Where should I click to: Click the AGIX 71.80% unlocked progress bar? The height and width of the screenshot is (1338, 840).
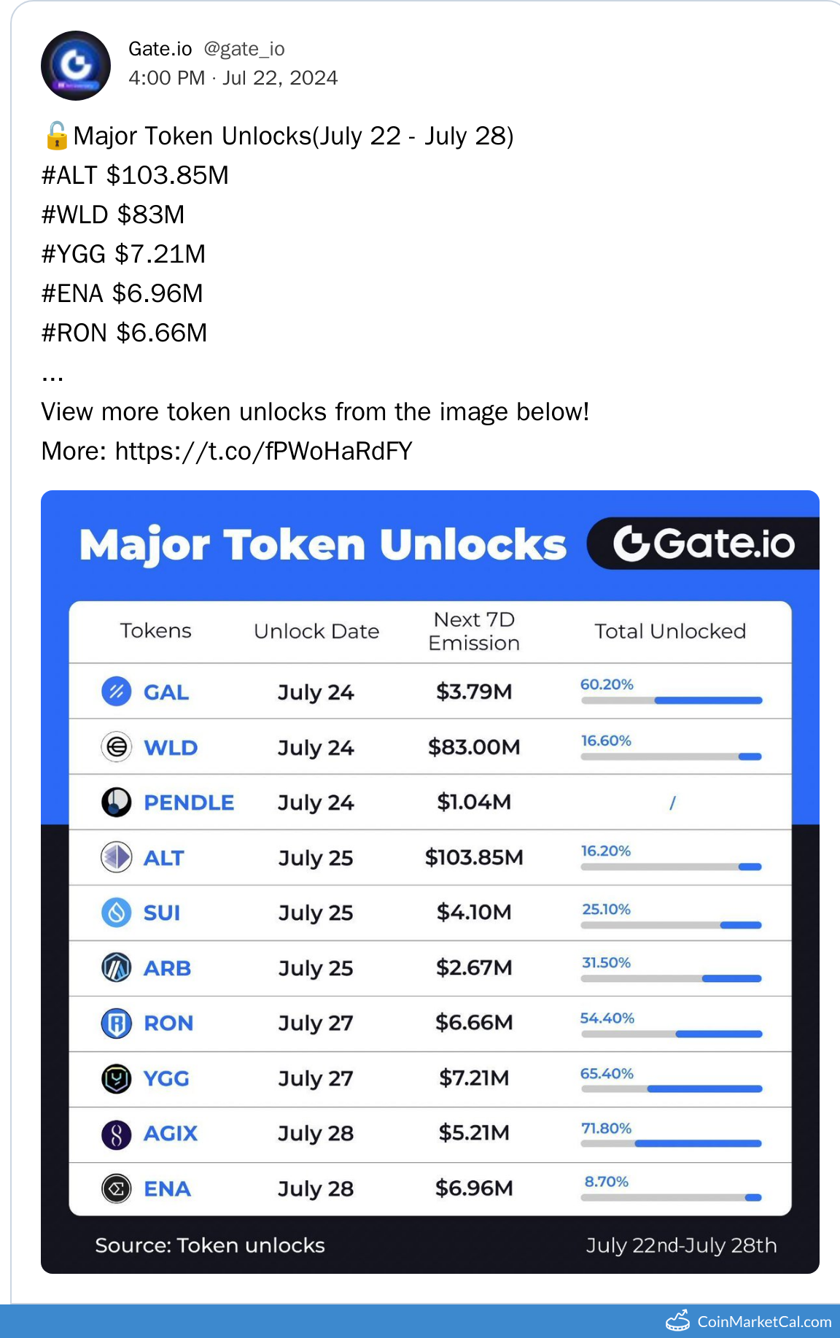(x=671, y=1143)
